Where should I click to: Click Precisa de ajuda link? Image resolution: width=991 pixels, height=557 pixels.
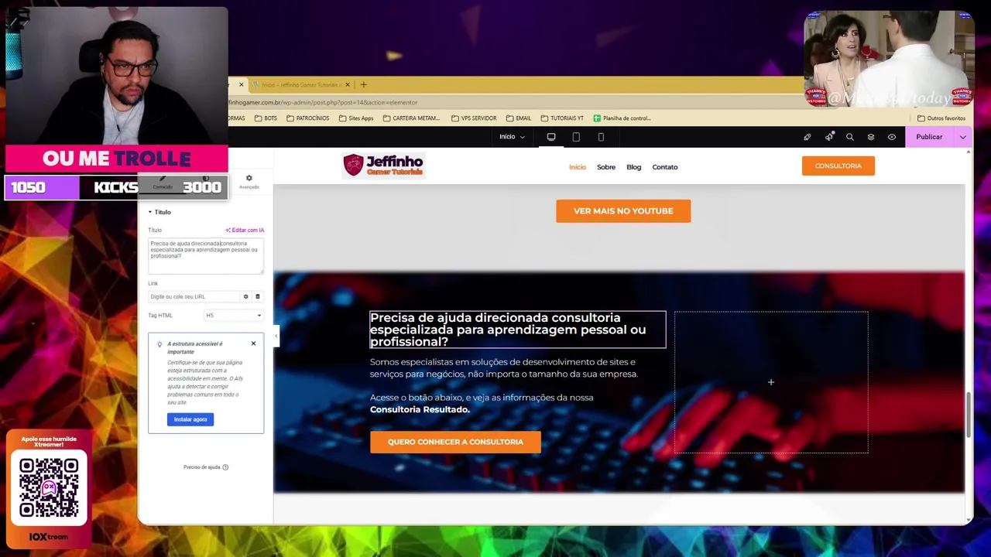coord(206,467)
